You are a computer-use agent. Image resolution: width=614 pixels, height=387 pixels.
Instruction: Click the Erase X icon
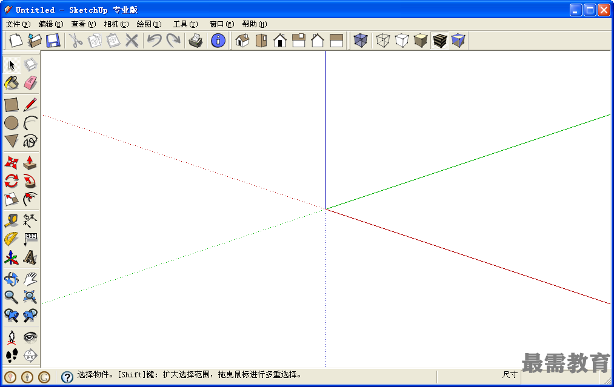coord(132,41)
